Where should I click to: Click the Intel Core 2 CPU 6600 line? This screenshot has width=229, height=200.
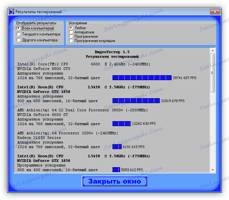click(x=84, y=64)
